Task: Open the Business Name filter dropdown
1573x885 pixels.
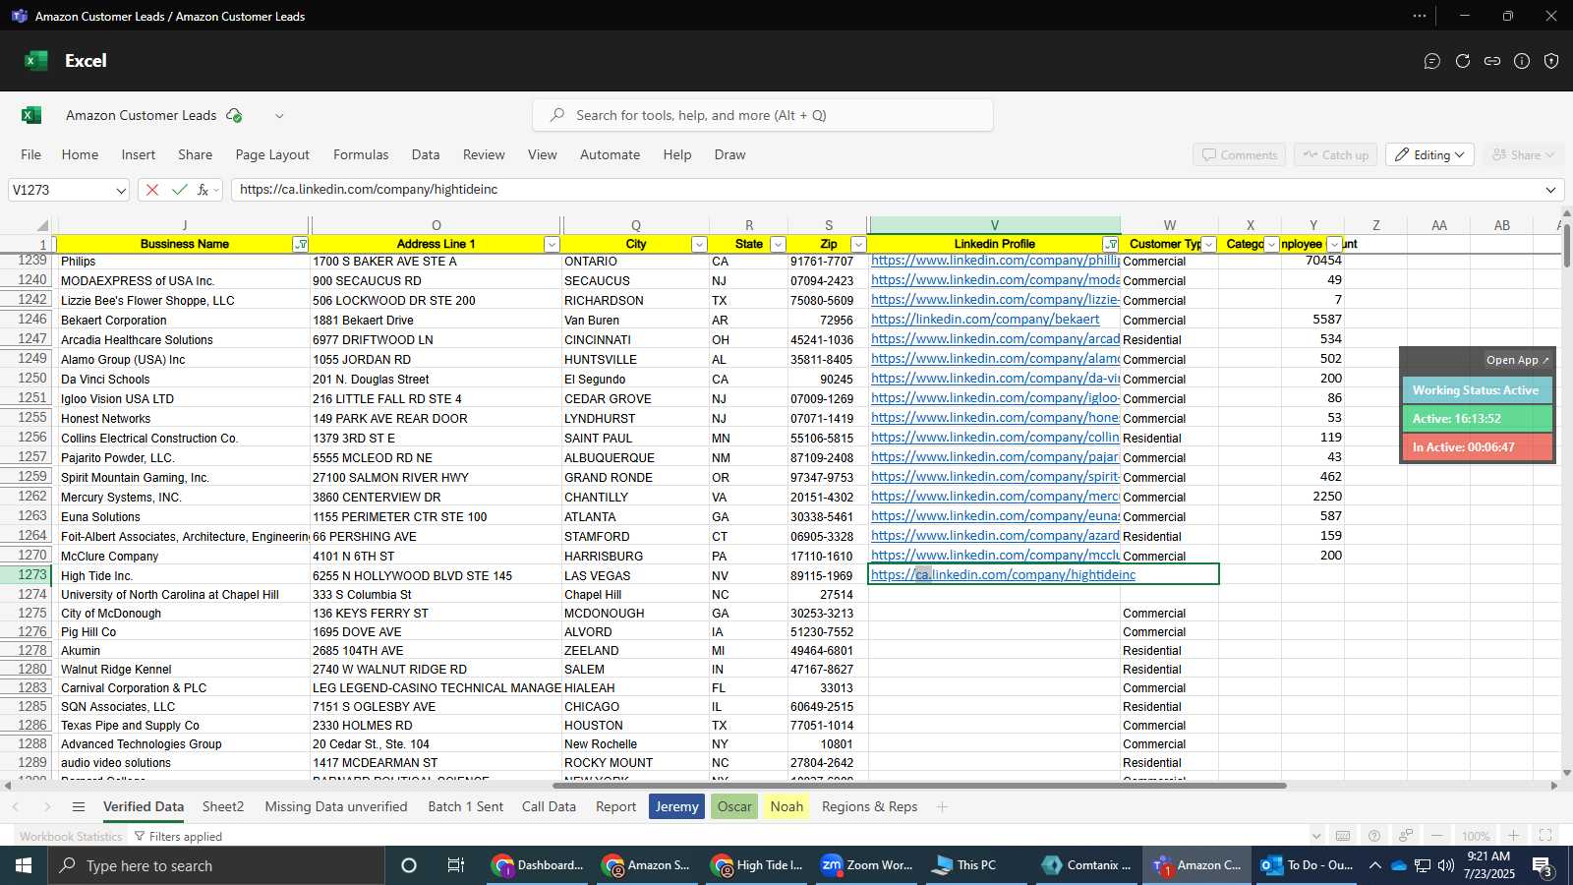Action: click(301, 245)
